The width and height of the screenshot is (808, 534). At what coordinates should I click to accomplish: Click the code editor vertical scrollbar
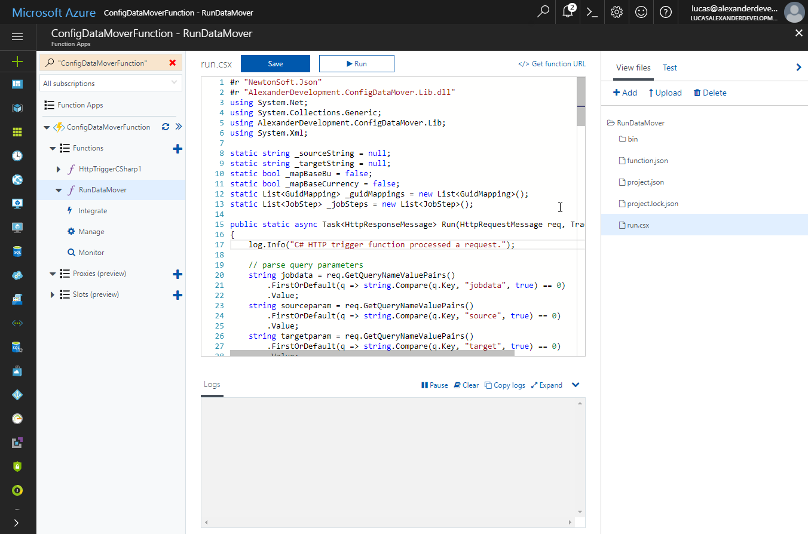pos(581,102)
